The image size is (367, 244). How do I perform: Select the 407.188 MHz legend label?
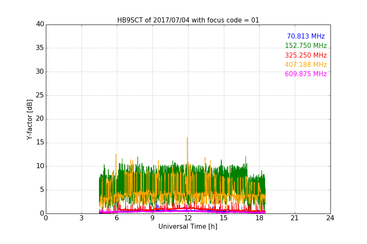click(306, 65)
